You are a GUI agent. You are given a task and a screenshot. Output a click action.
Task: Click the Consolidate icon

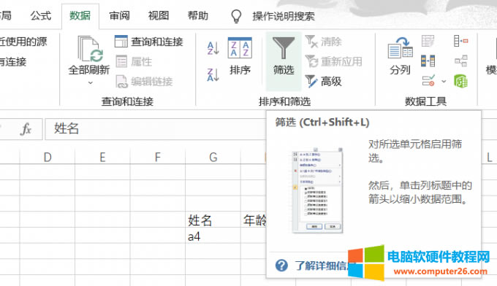[x=461, y=41]
